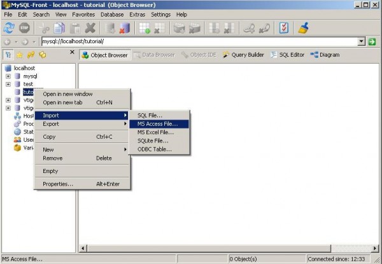Click the Delete Table icon
382x264 pixels.
pyautogui.click(x=160, y=28)
